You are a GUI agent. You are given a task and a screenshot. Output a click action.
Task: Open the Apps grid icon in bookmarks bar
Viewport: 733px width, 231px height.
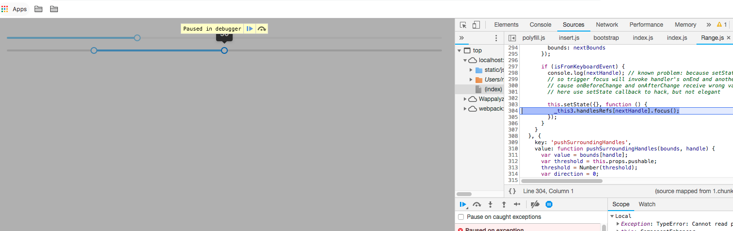point(5,9)
